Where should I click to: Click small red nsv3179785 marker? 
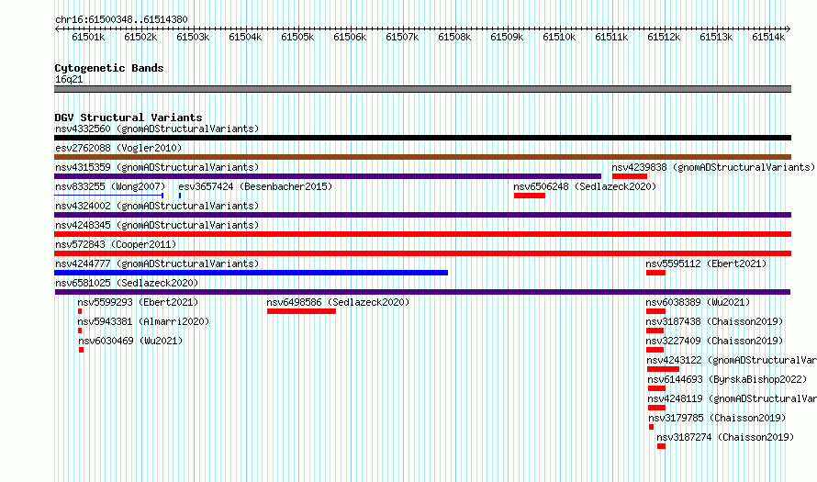click(x=651, y=427)
